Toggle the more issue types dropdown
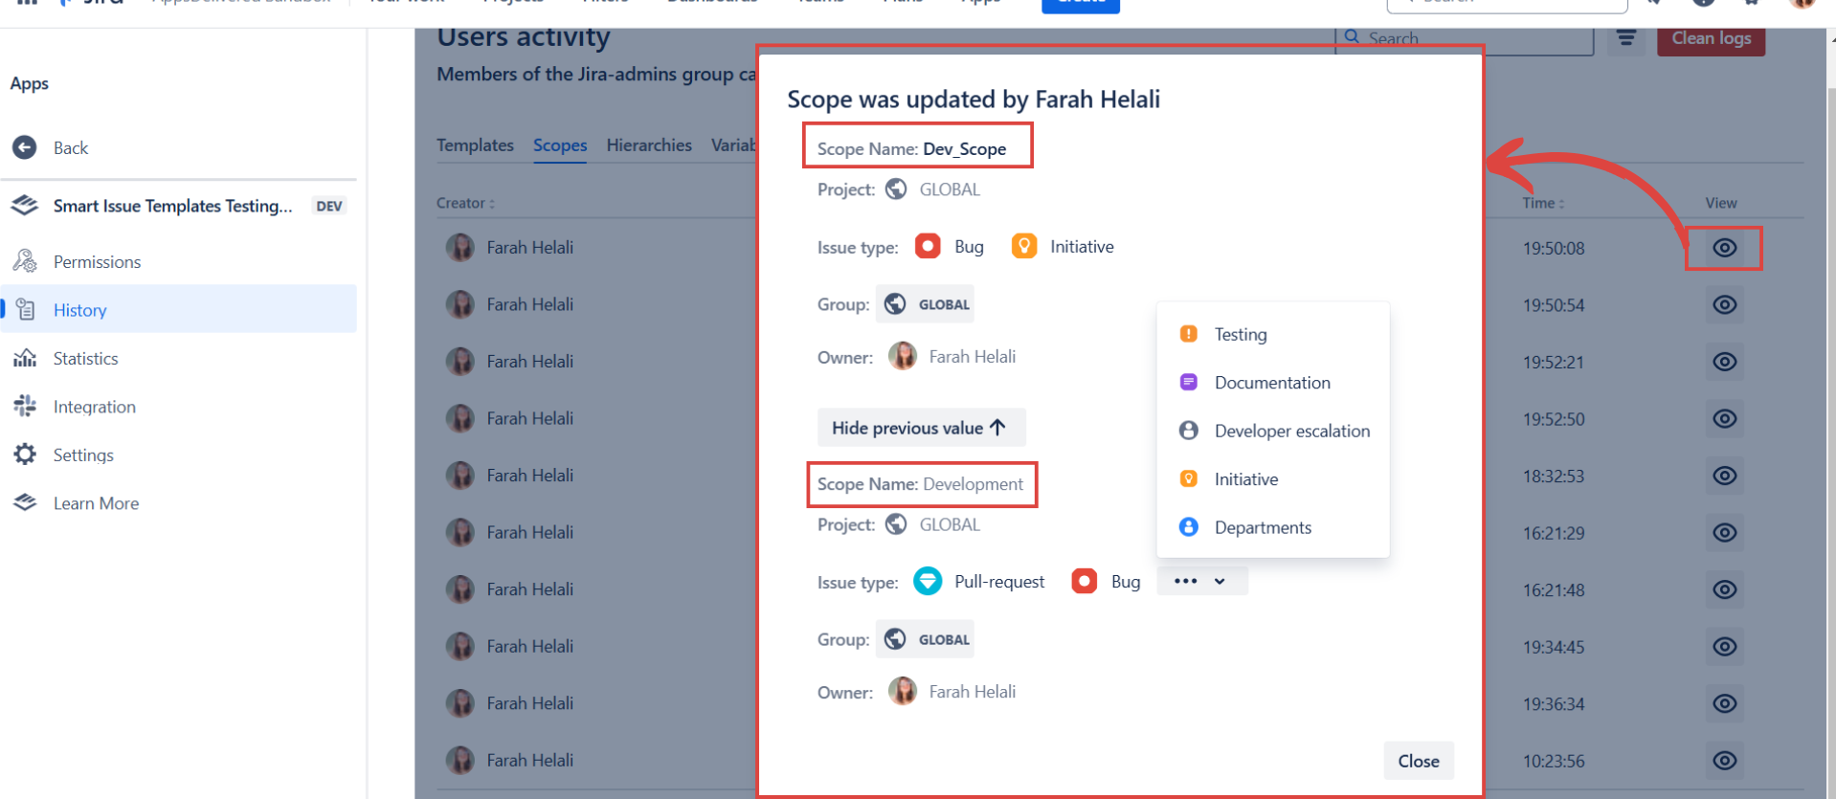Screen dimensions: 1836x799 click(1200, 582)
